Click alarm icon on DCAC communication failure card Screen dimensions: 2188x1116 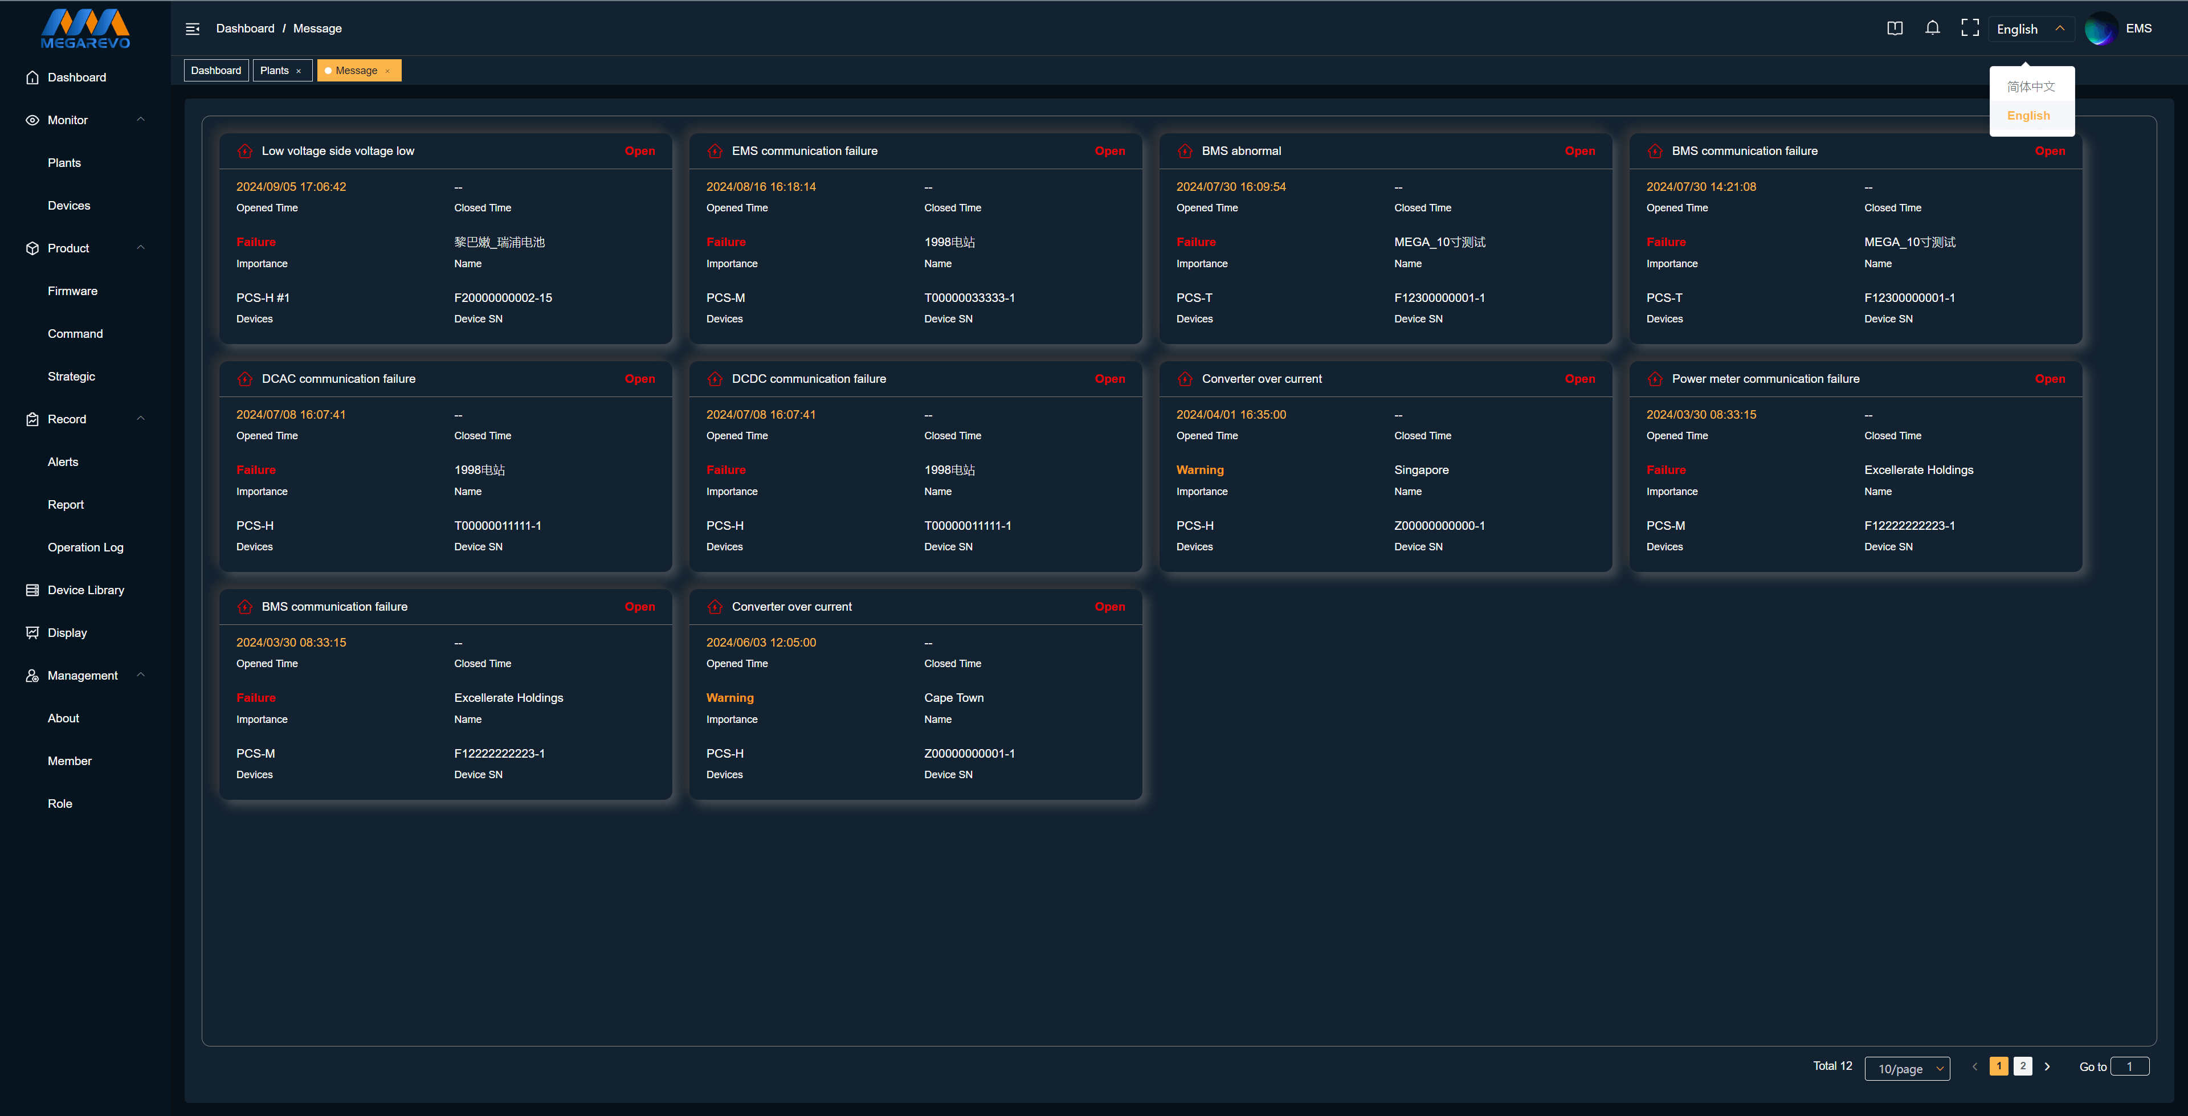[244, 379]
